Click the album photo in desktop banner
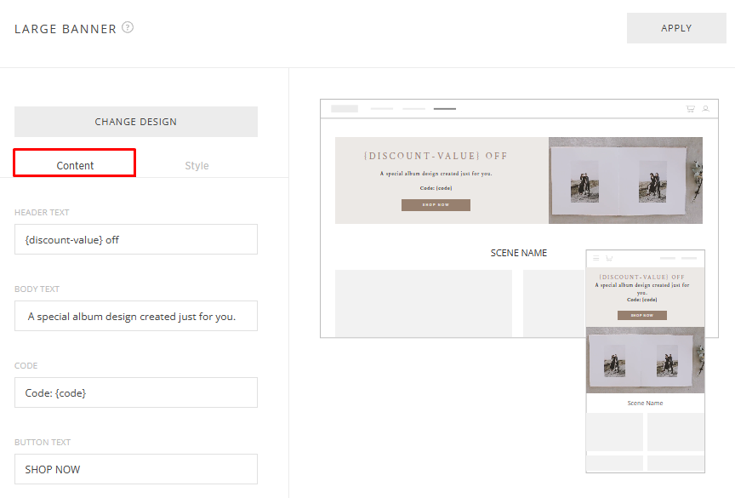The height and width of the screenshot is (498, 735). coord(625,180)
